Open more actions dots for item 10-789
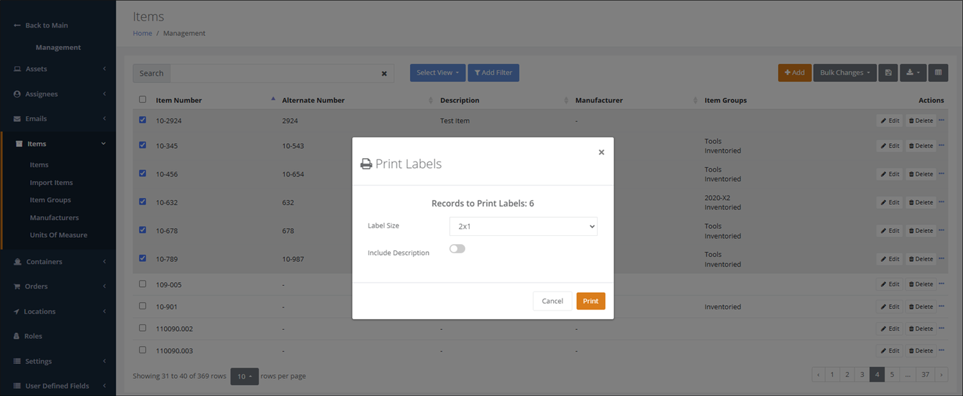 [942, 258]
